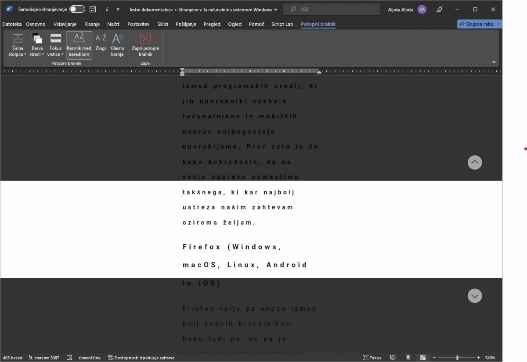The height and width of the screenshot is (362, 527).
Task: Open the Širina stolpca column width menu
Action: pyautogui.click(x=18, y=45)
